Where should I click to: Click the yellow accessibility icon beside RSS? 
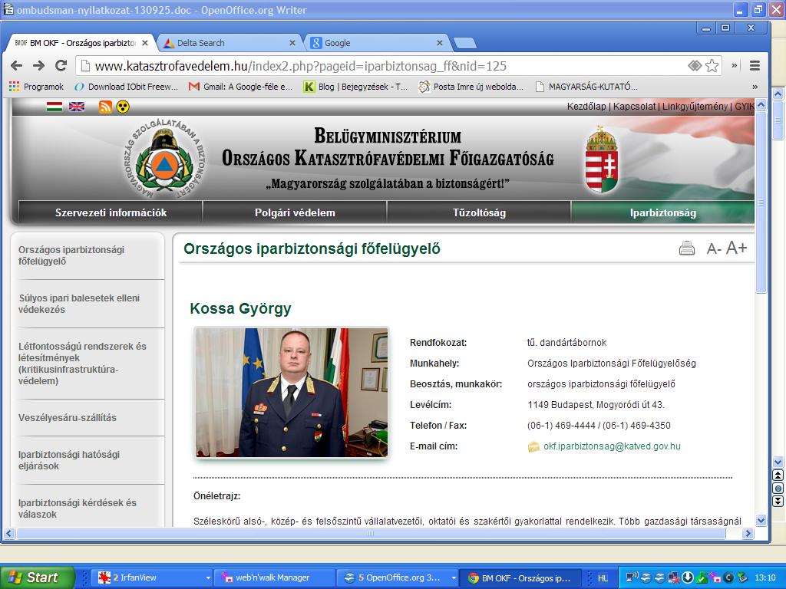coord(123,107)
